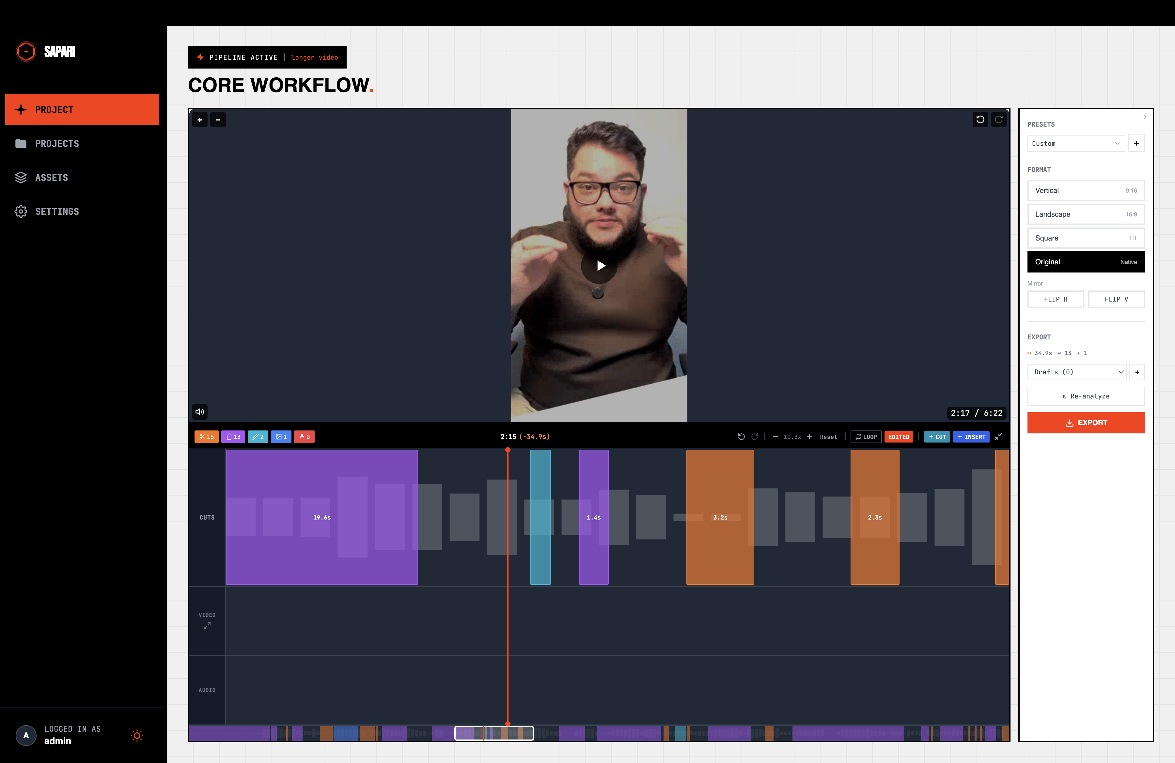This screenshot has height=763, width=1175.
Task: Click the minimap viewport on bottom overview strip
Action: (494, 733)
